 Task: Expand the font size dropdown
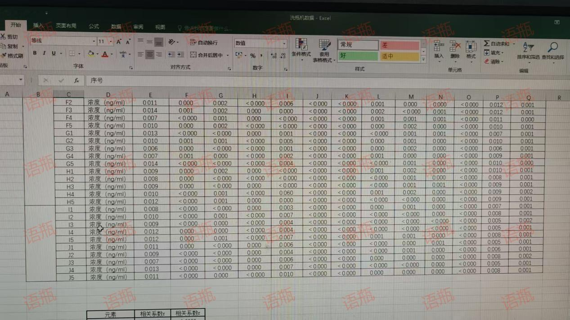point(111,42)
